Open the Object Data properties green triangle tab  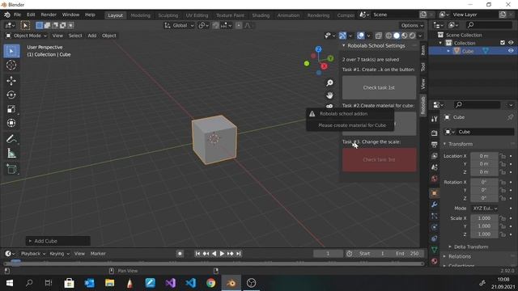pyautogui.click(x=435, y=250)
